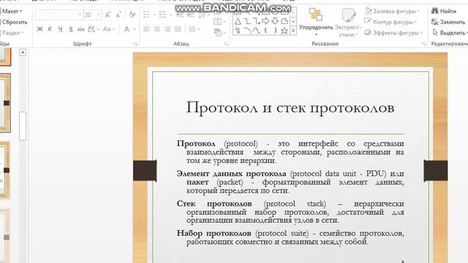This screenshot has width=468, height=263.
Task: Click Заменить to replace text
Action: tap(448, 22)
